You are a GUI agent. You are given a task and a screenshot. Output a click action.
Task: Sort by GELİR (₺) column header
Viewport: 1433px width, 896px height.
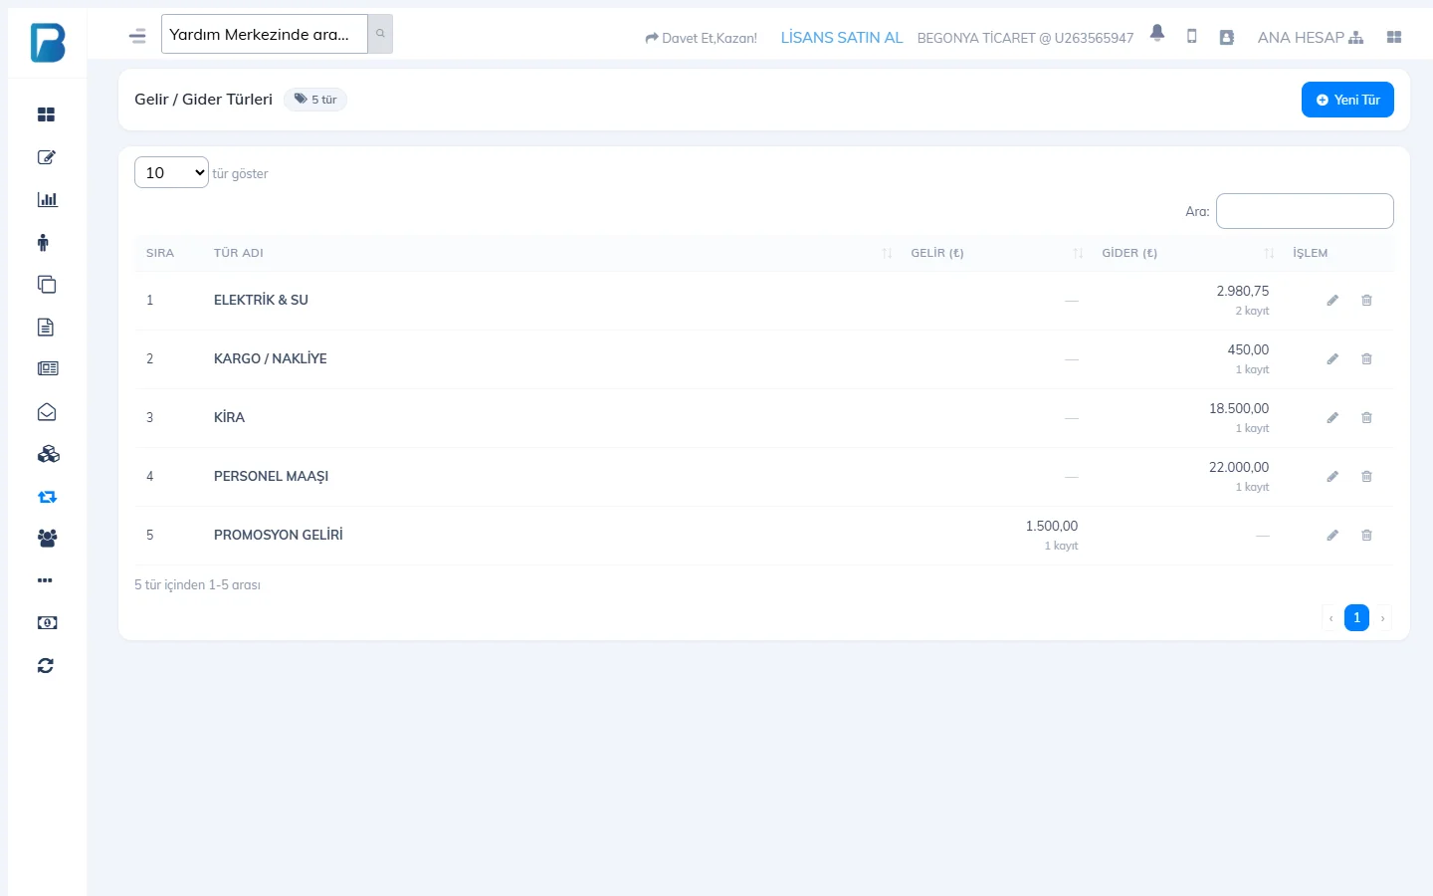[995, 253]
